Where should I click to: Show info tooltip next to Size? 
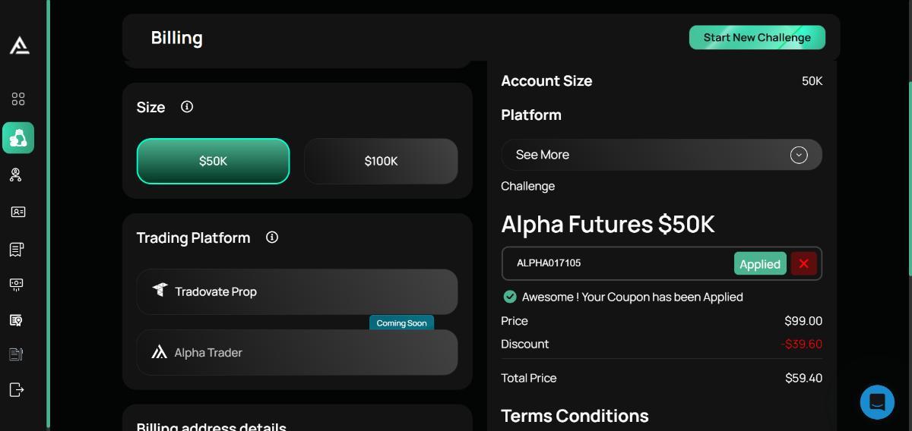(187, 107)
